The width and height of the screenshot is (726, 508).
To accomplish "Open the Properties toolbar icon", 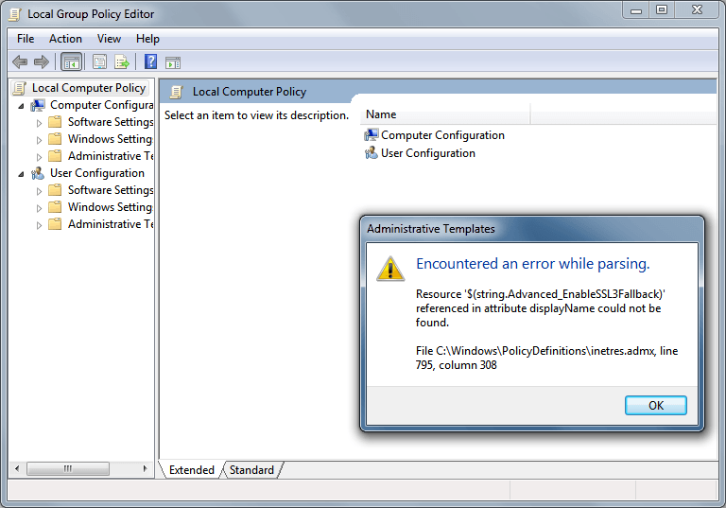I will tap(99, 61).
